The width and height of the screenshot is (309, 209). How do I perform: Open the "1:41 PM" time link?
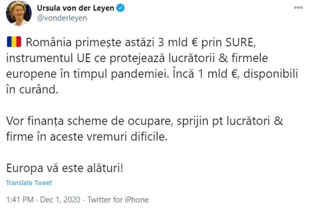click(x=19, y=200)
